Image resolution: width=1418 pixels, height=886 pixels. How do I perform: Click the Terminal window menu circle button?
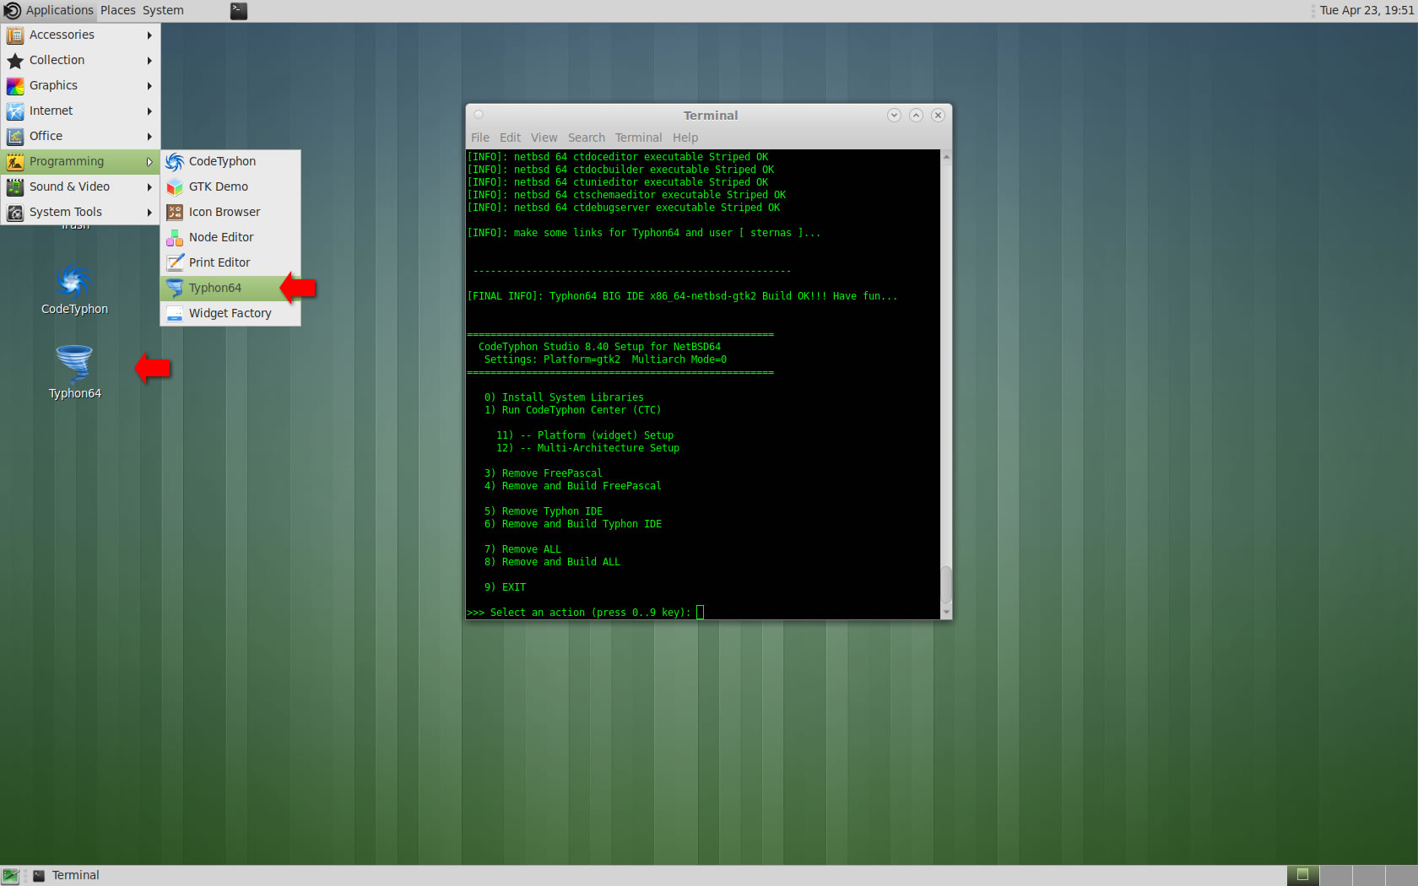(479, 115)
